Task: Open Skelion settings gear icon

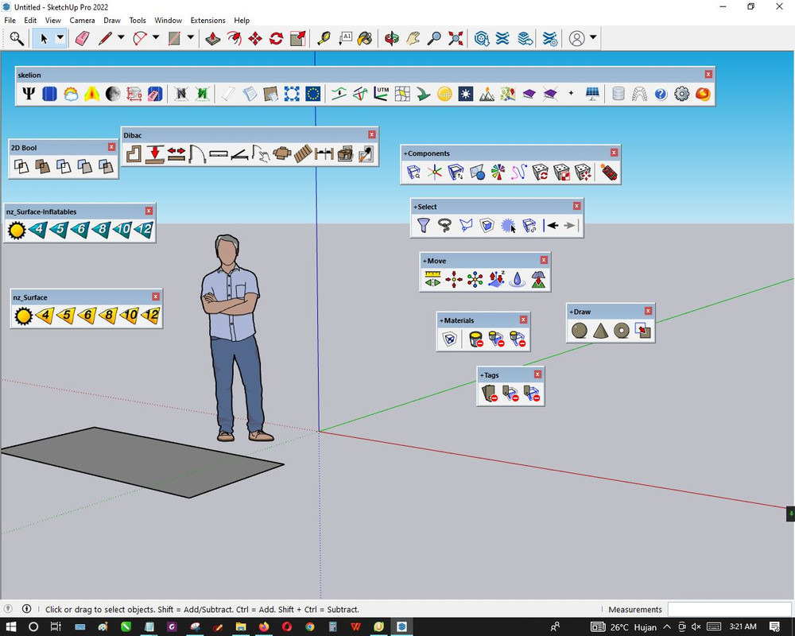Action: coord(682,94)
